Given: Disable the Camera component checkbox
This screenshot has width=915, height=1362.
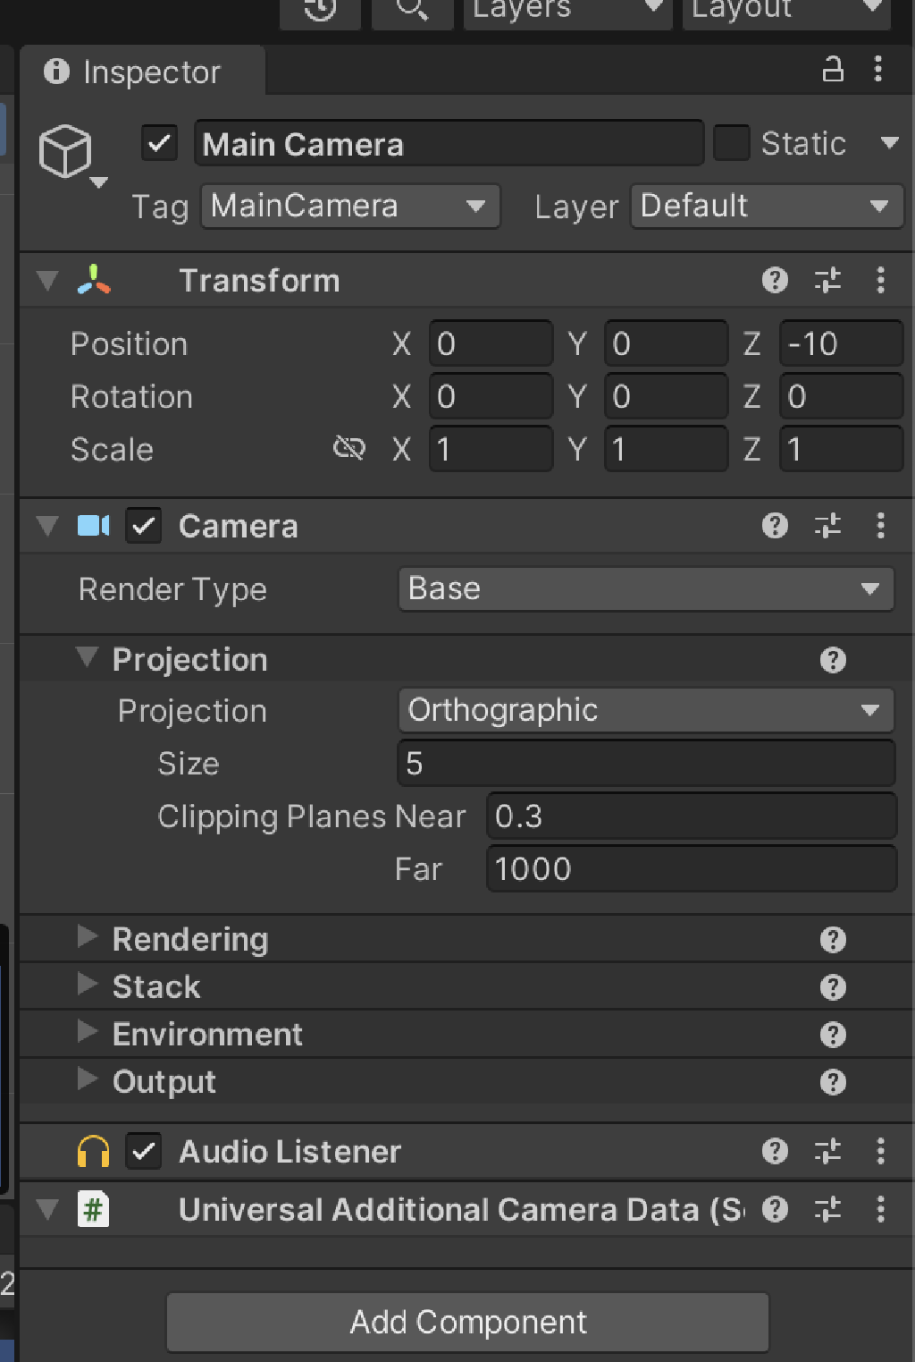Looking at the screenshot, I should (x=144, y=526).
